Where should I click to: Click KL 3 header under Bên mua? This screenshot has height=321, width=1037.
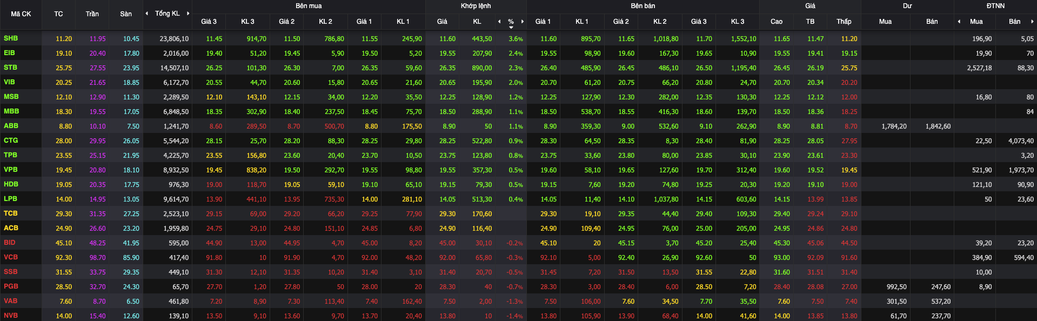247,22
